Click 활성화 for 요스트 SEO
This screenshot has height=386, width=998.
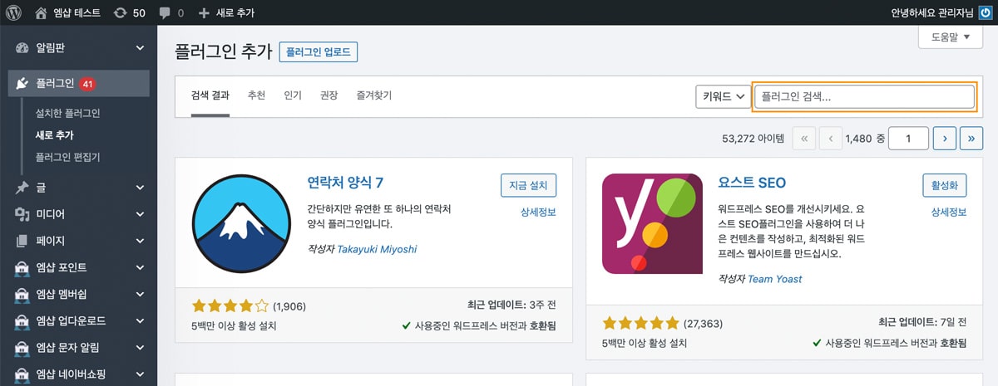click(x=945, y=185)
